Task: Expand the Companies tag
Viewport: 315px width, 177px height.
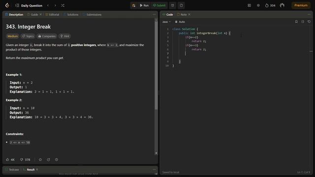Action: 47,36
